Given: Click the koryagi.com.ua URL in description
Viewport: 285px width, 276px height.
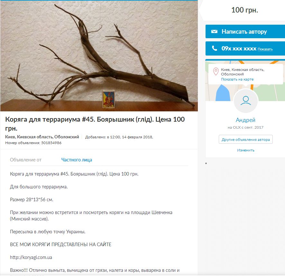Looking at the screenshot, I should coord(31,257).
